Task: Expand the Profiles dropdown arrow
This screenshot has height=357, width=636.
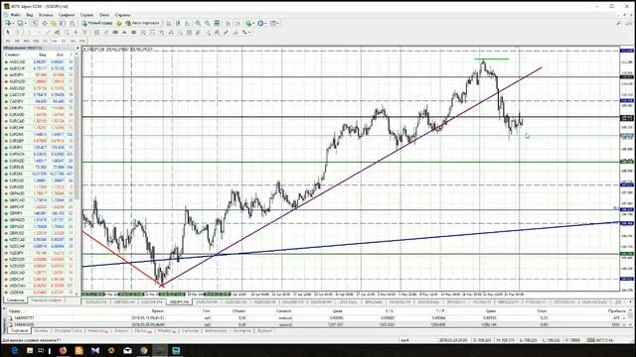Action: tap(25, 23)
